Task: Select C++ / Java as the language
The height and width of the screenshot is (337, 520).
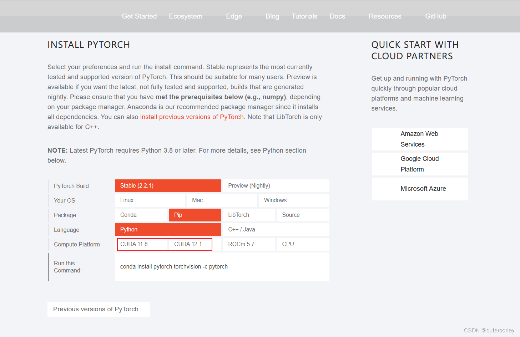Action: [276, 230]
